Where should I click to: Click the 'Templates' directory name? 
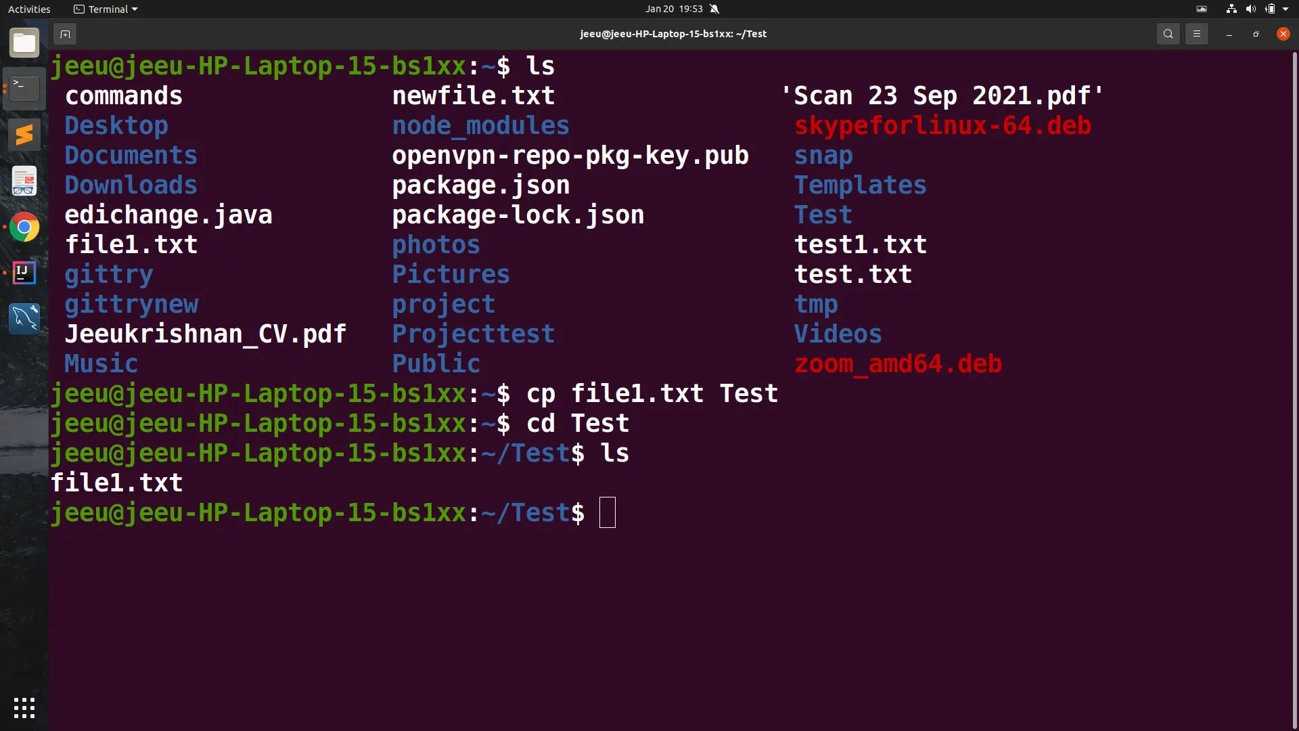point(861,185)
